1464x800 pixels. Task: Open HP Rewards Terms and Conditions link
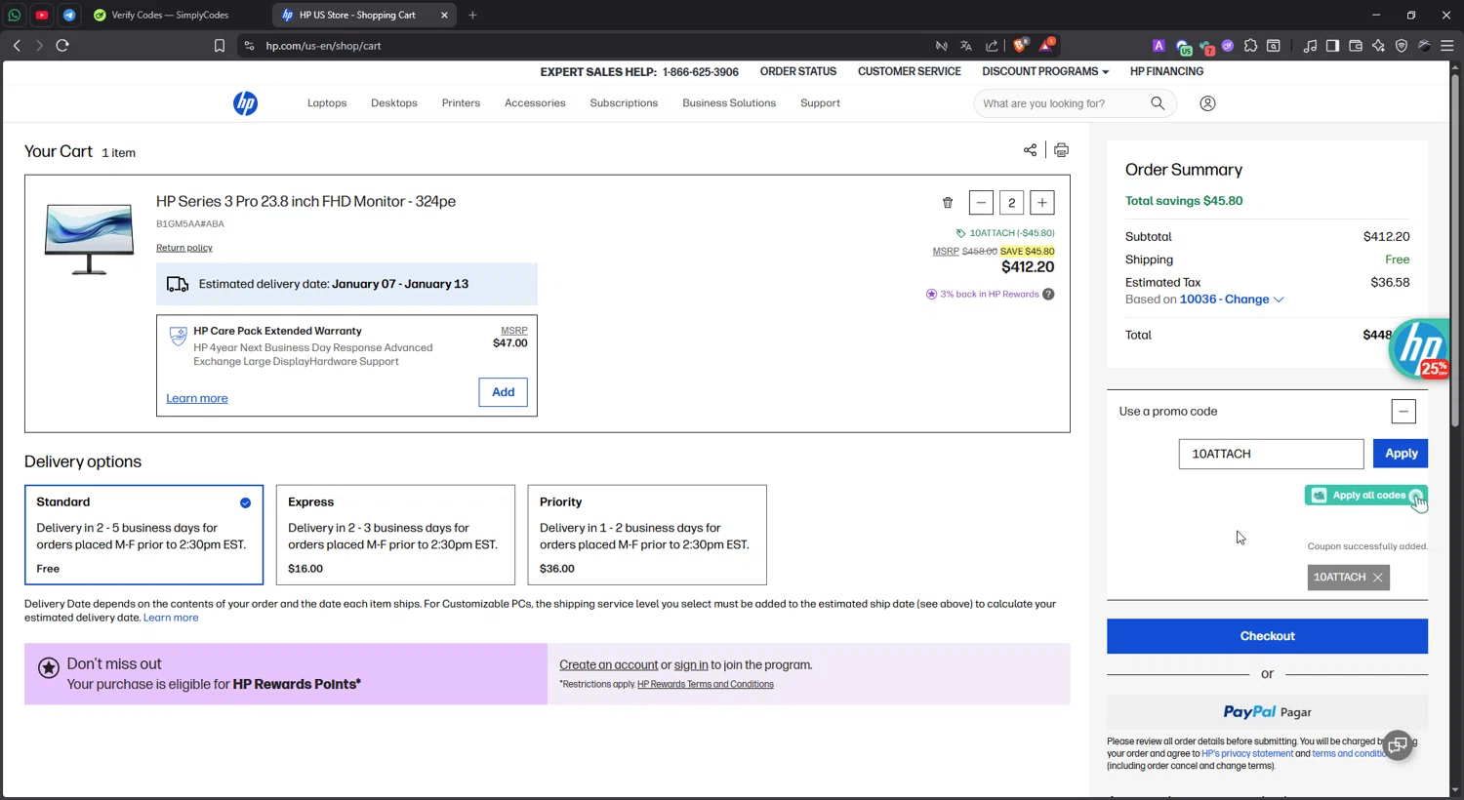(706, 685)
